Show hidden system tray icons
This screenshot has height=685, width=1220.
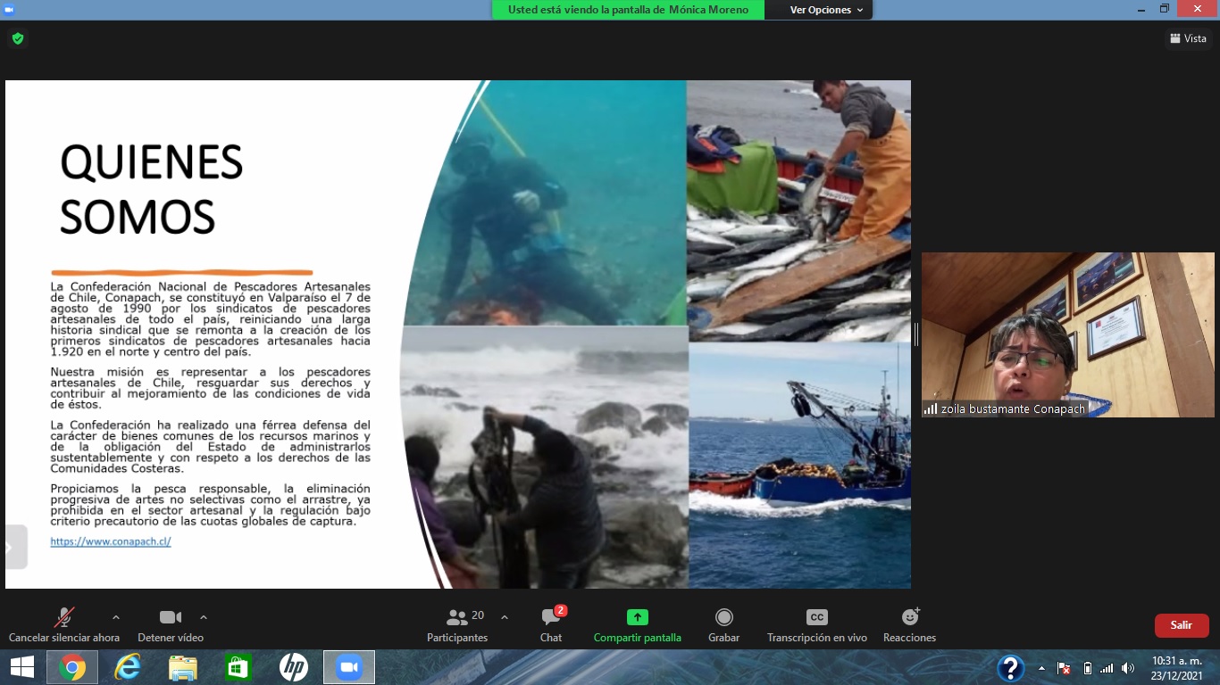[x=1041, y=668]
